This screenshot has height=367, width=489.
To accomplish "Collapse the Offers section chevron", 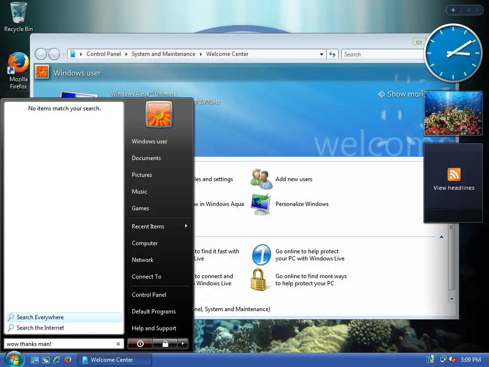I will [441, 237].
